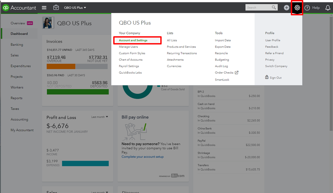Image resolution: width=333 pixels, height=193 pixels.
Task: Click the green deposited invoices bar
Action: click(x=78, y=92)
